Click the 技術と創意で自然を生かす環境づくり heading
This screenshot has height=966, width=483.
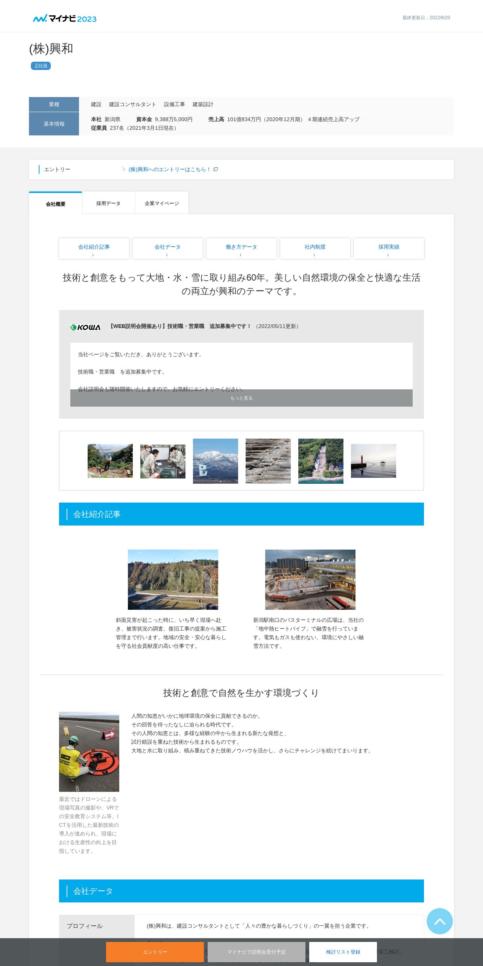point(241,693)
